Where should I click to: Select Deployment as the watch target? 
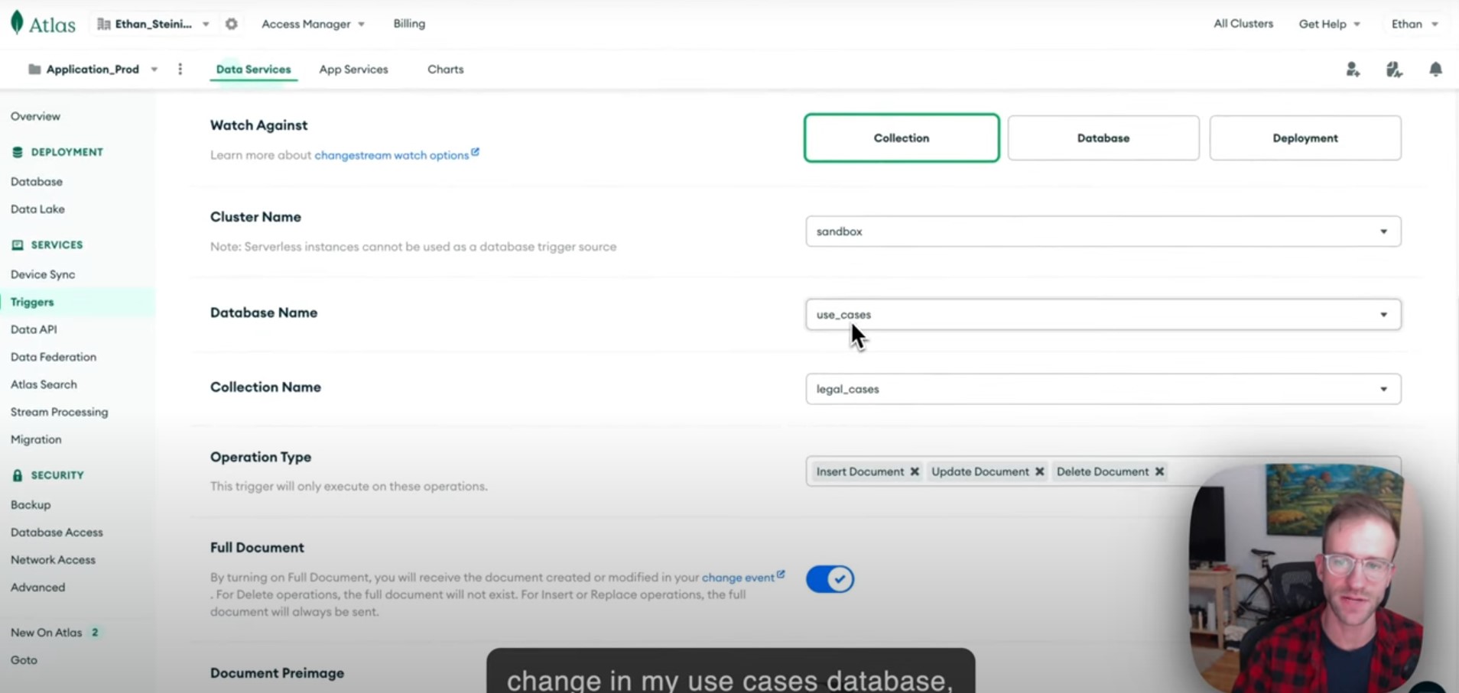click(1305, 138)
